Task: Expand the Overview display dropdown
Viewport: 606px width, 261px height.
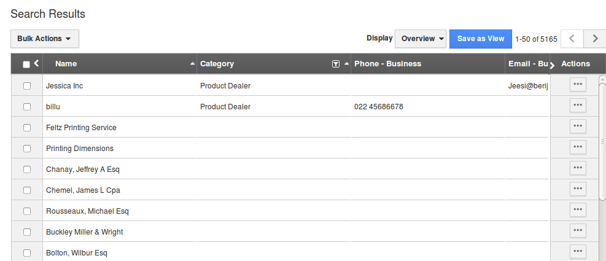Action: (x=421, y=39)
